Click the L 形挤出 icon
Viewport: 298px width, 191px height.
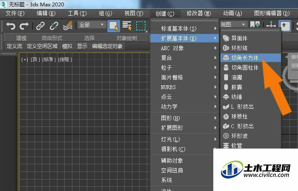click(x=226, y=107)
